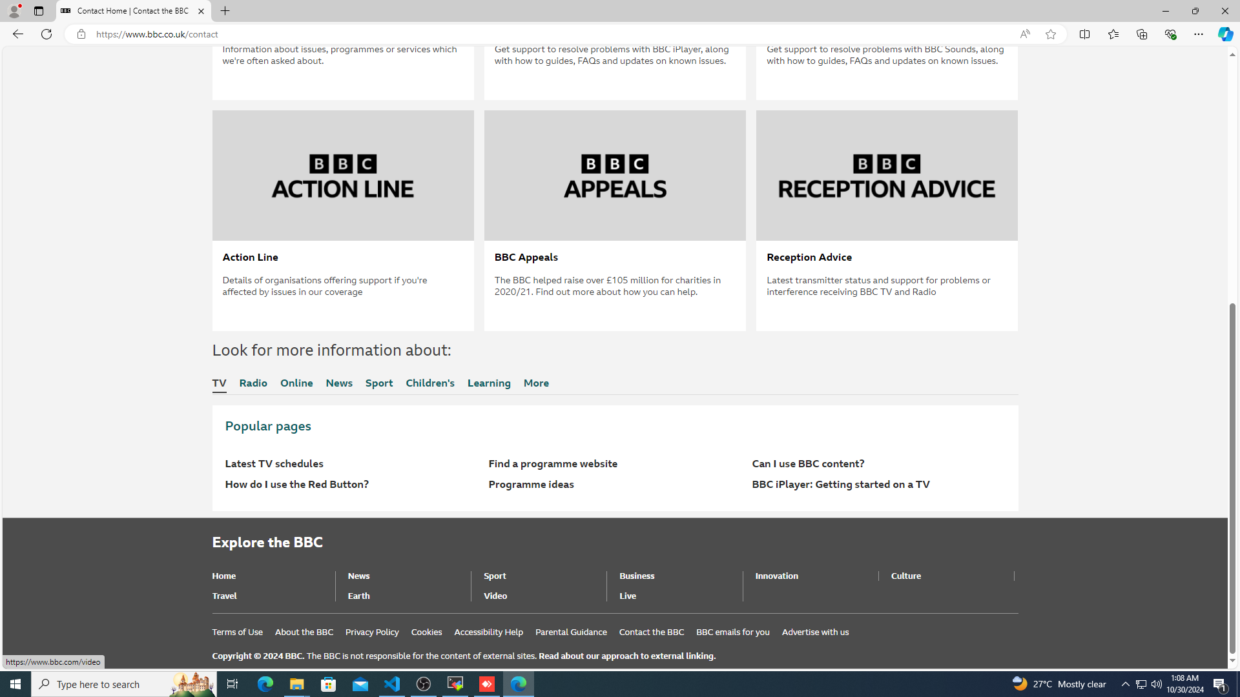Switch to the Children's tab

(430, 383)
